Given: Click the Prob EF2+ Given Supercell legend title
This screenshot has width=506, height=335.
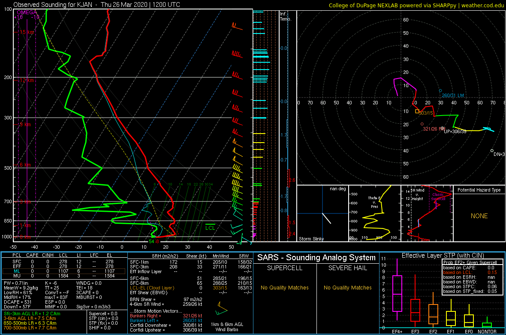Looking at the screenshot, I should 471,262.
